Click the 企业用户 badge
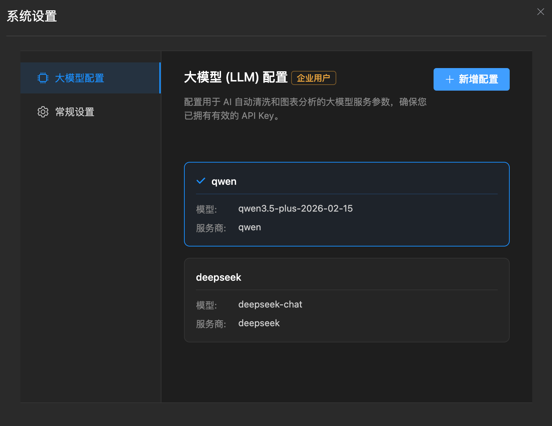The image size is (552, 426). point(313,78)
